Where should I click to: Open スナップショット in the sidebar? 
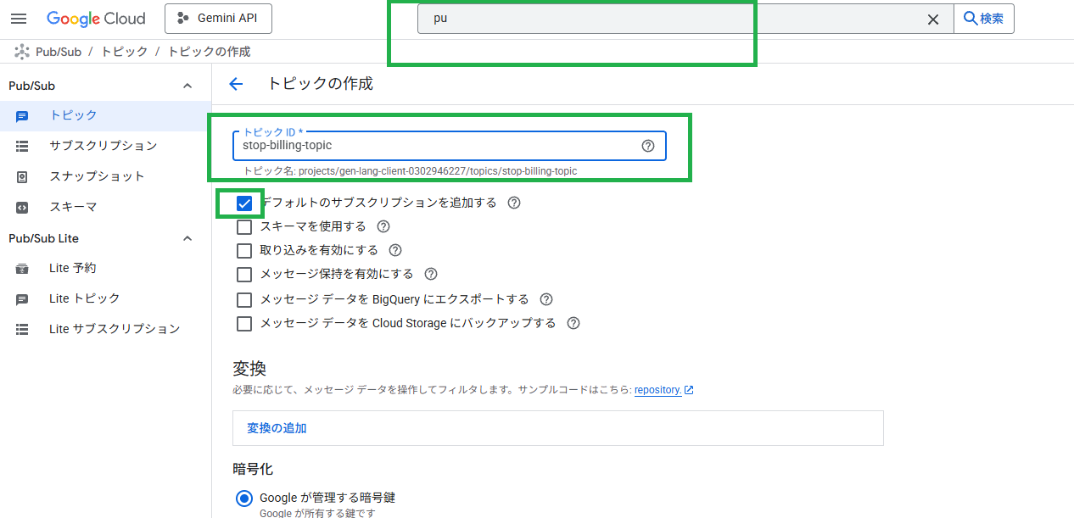(97, 176)
